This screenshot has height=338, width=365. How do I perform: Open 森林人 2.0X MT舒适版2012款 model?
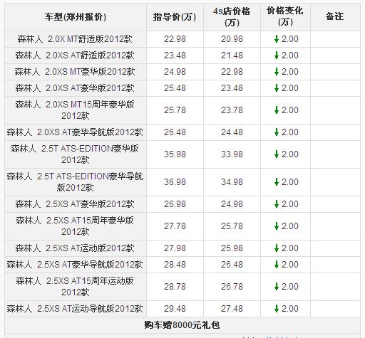75,39
